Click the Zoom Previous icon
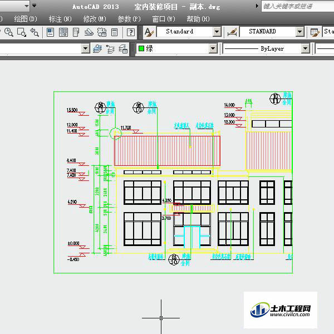This screenshot has height=334, width=334. pyautogui.click(x=35, y=32)
